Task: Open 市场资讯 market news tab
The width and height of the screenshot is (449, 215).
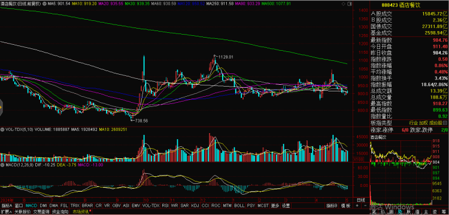Action: pyautogui.click(x=81, y=212)
